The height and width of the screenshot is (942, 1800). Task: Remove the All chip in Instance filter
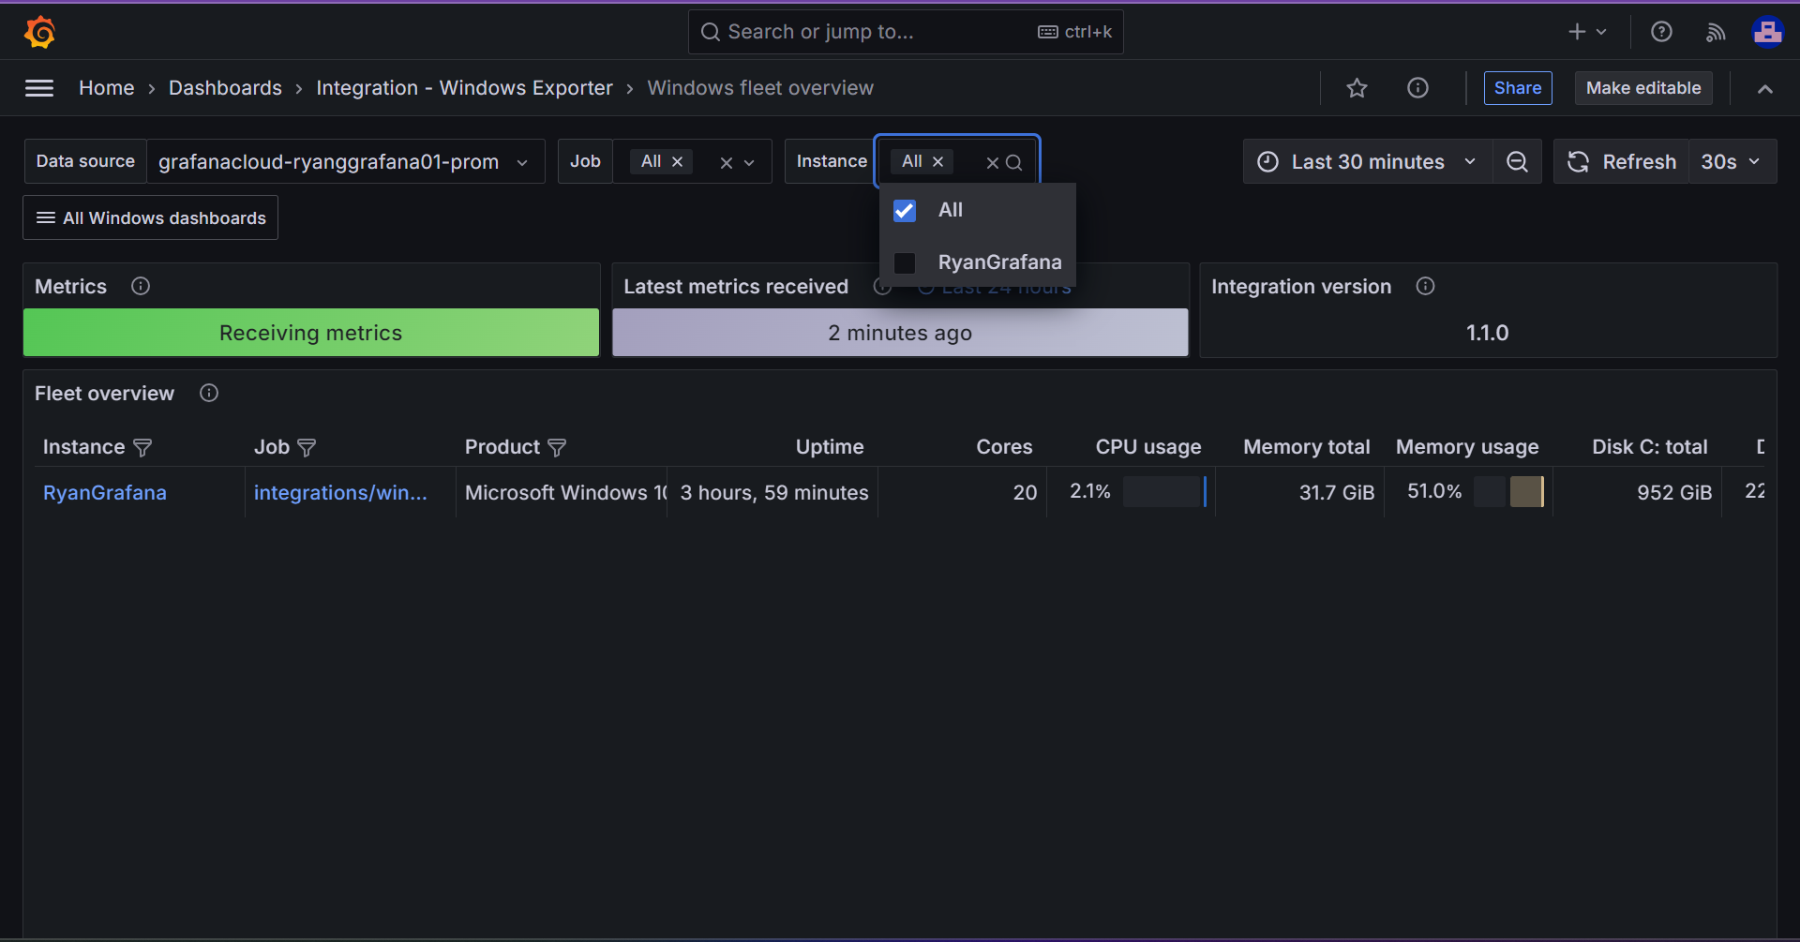(937, 161)
